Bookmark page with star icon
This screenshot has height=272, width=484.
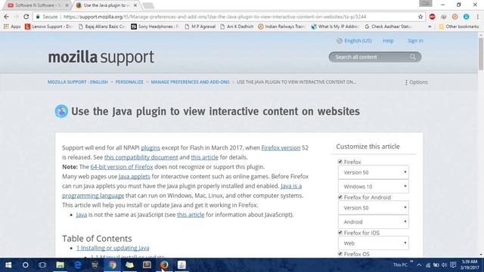tap(420, 17)
